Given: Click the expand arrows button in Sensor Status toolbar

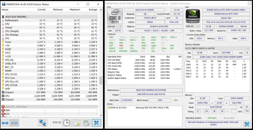Looking at the screenshot, I should point(5,123).
